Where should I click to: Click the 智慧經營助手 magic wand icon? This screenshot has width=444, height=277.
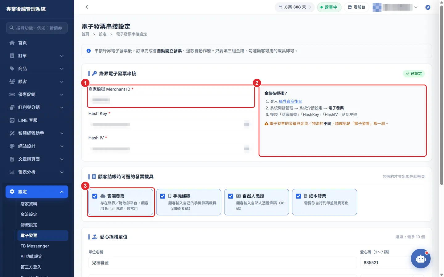point(12,133)
